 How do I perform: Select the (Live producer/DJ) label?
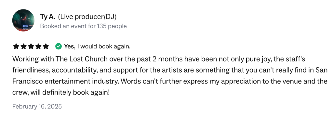coord(87,17)
